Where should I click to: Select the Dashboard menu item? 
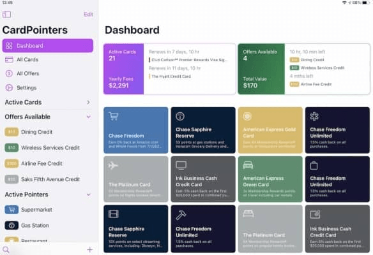click(47, 46)
